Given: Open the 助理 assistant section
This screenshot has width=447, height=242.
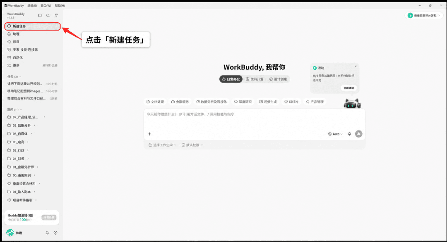Looking at the screenshot, I should 33,34.
